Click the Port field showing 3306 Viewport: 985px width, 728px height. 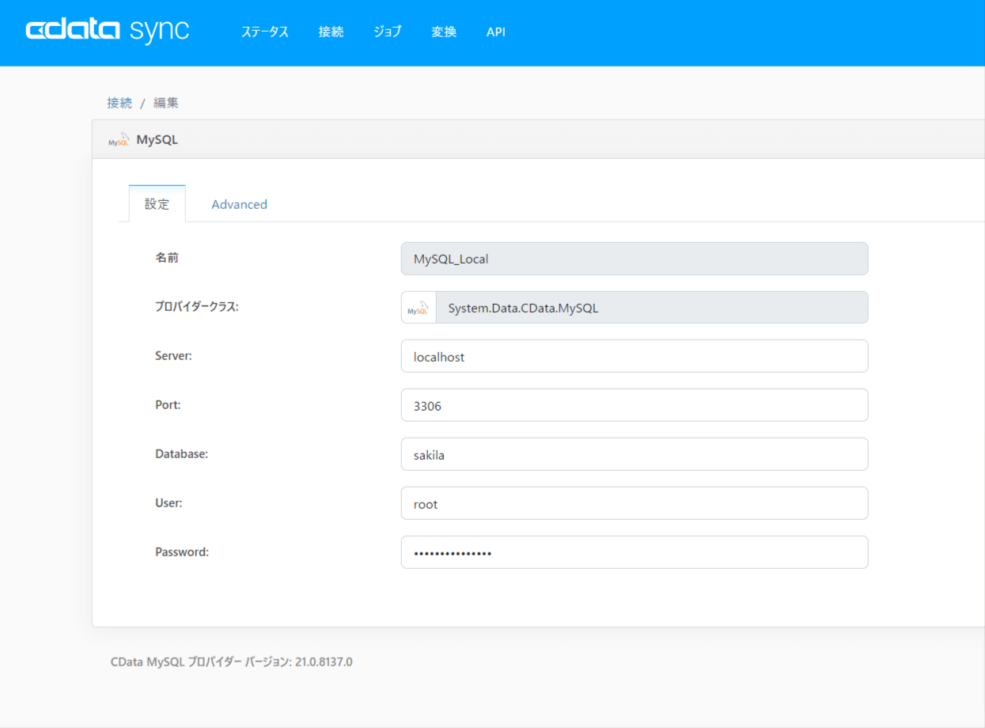634,406
